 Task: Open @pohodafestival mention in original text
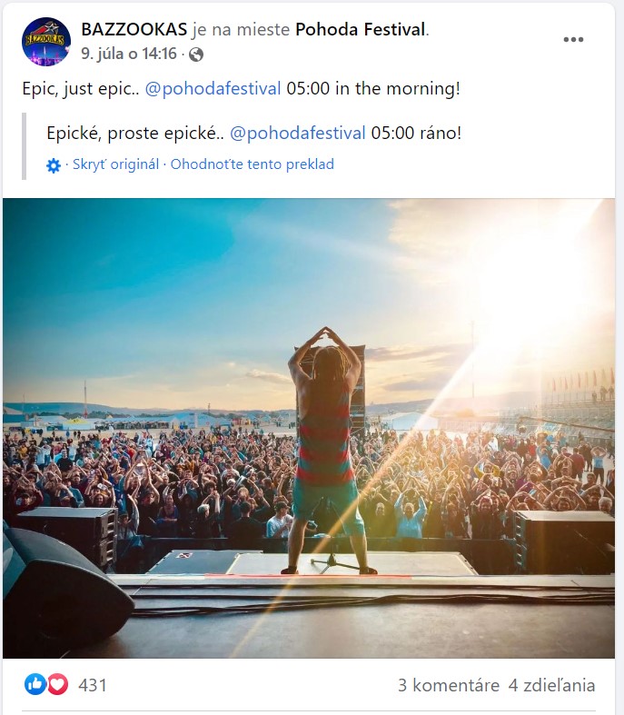coord(213,88)
